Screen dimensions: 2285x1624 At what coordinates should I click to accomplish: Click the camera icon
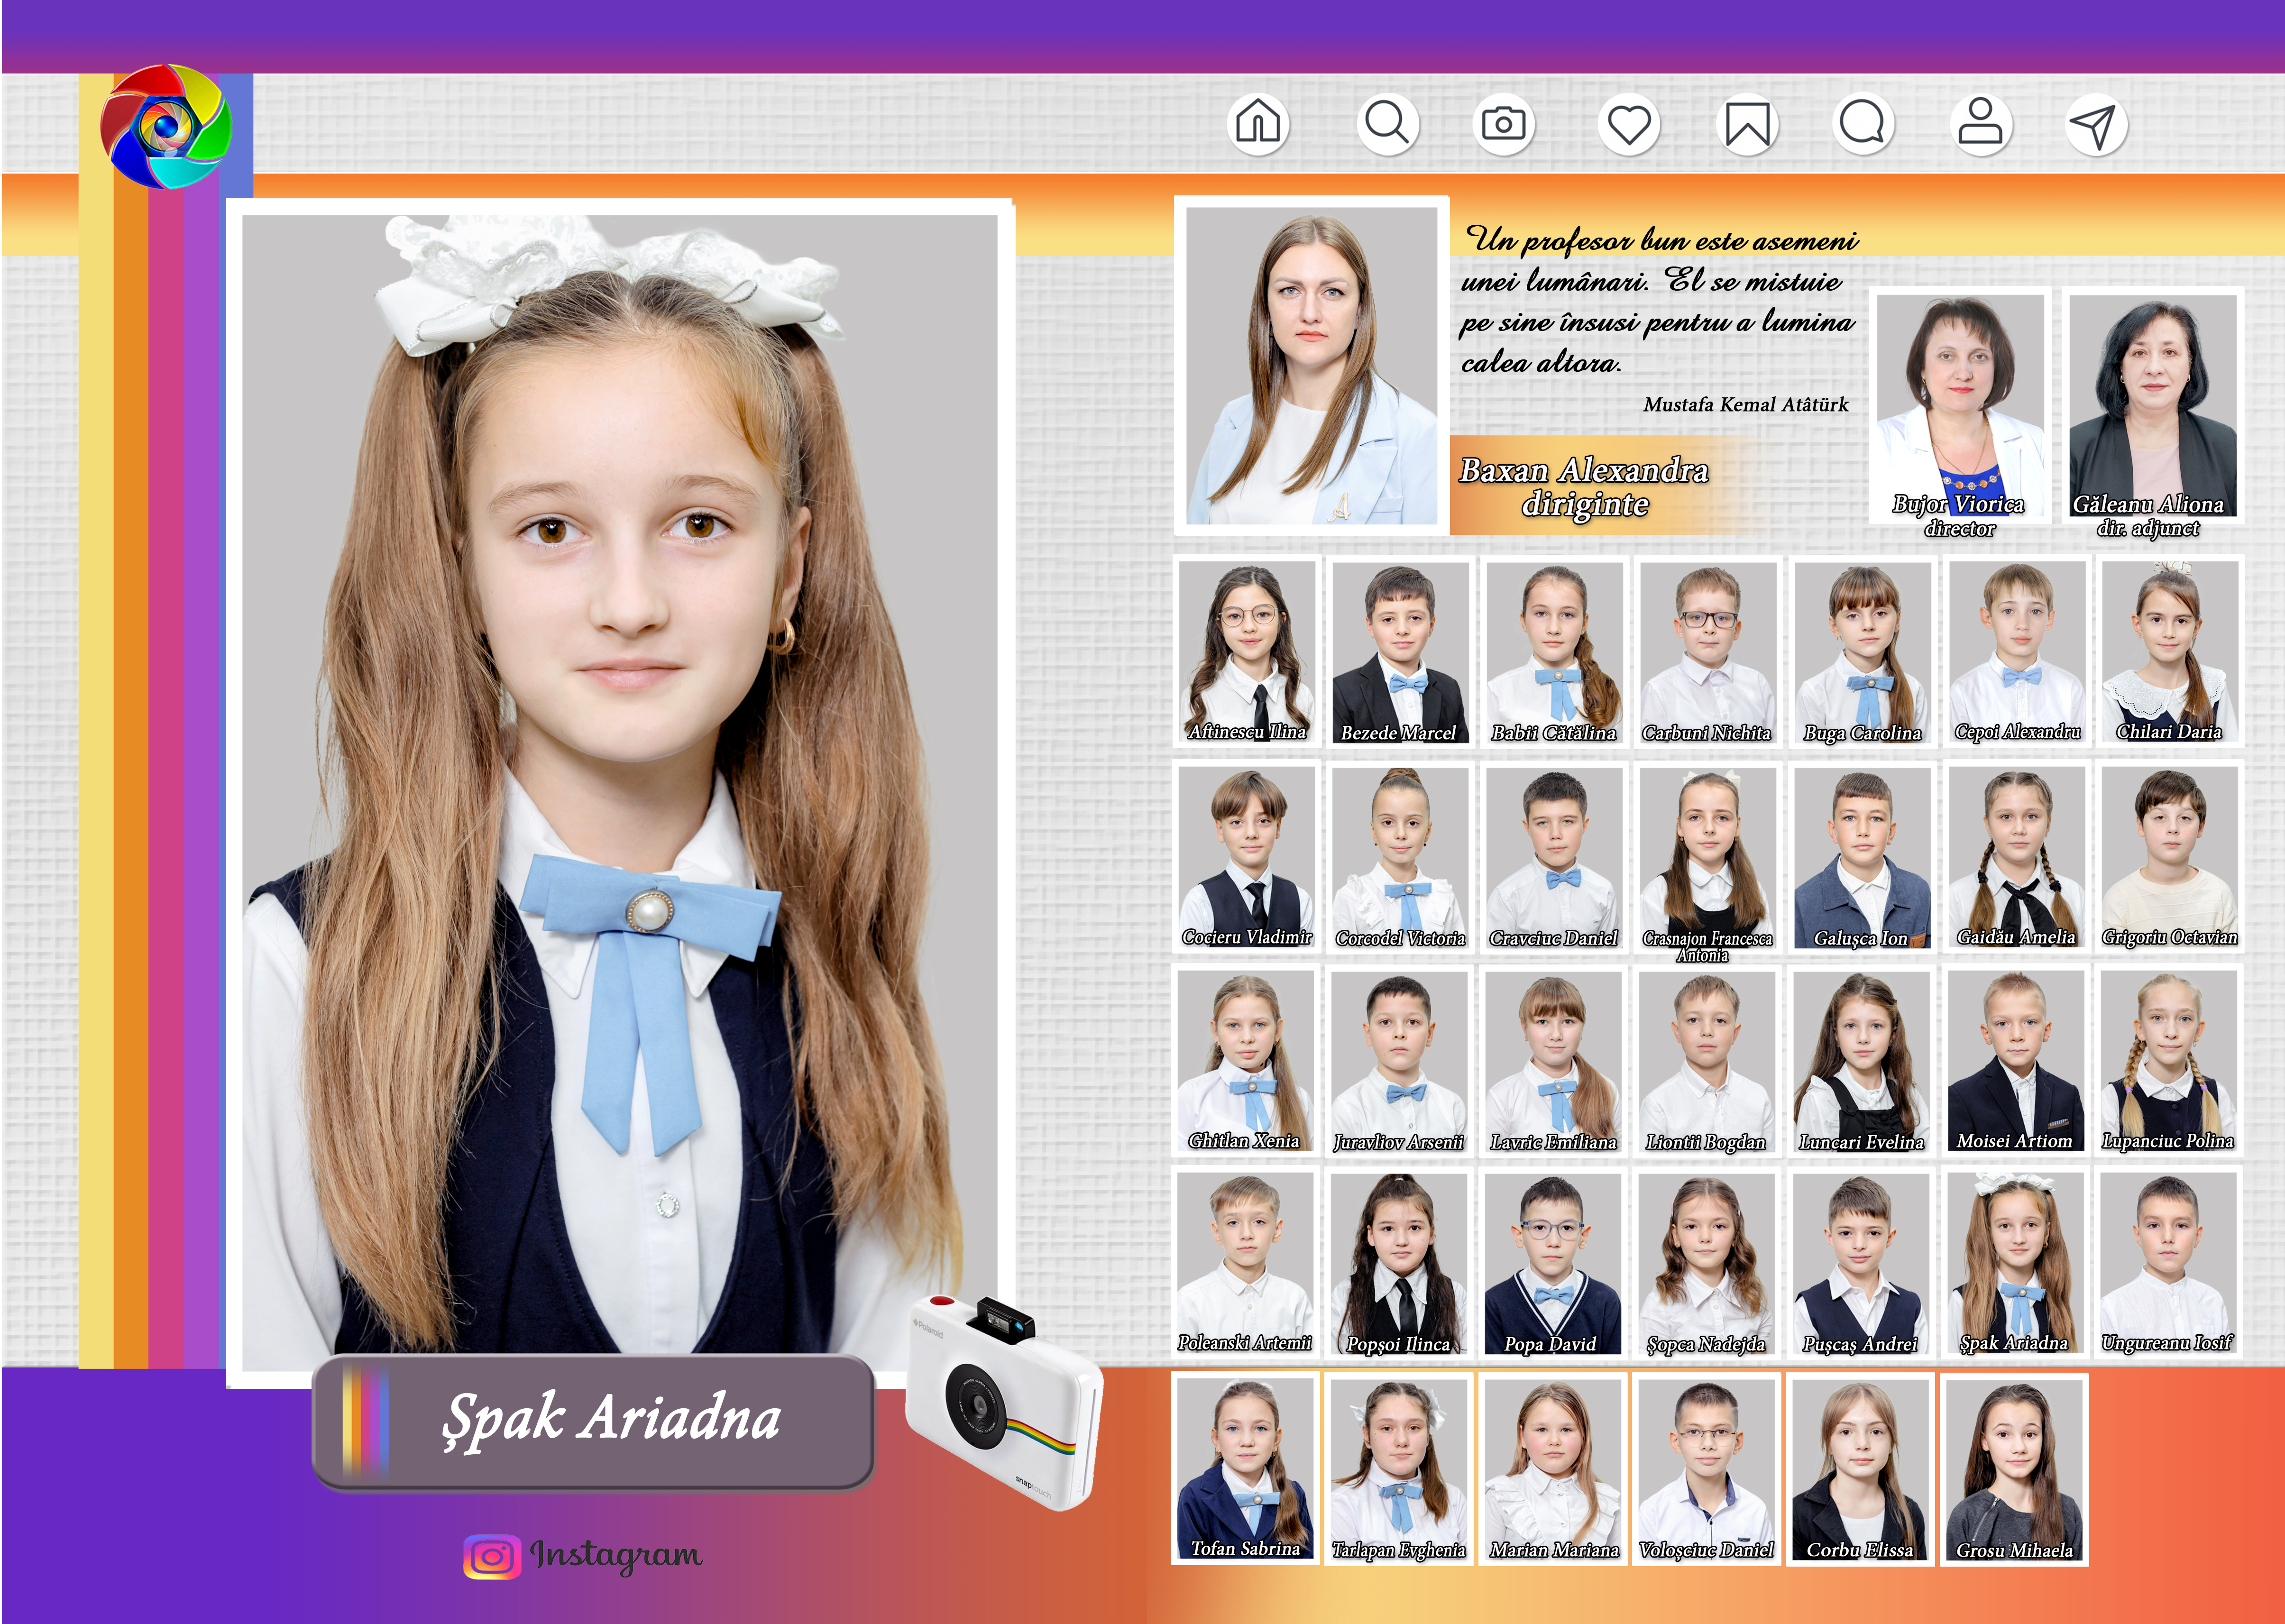[x=1503, y=124]
